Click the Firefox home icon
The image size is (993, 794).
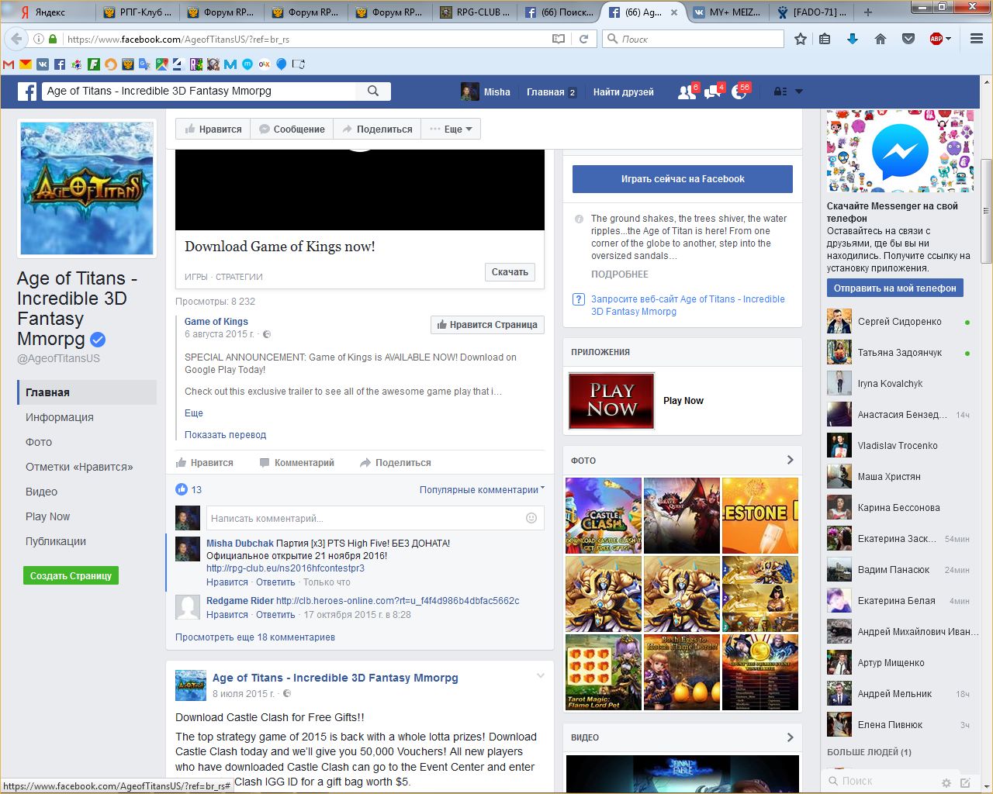(x=881, y=39)
